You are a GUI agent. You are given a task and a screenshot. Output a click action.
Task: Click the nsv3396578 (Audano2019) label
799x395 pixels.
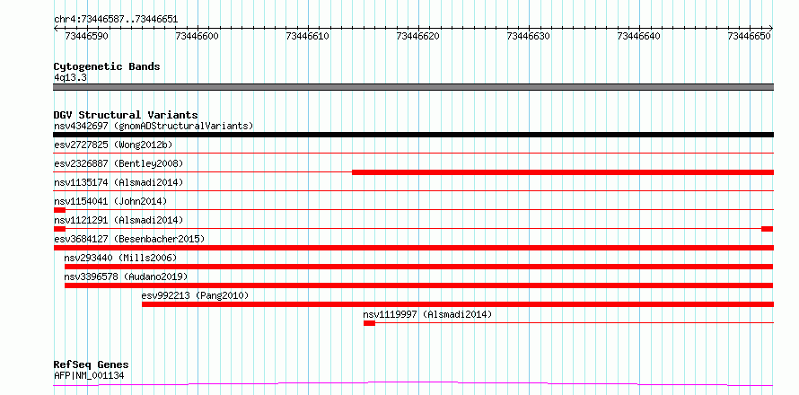click(126, 276)
